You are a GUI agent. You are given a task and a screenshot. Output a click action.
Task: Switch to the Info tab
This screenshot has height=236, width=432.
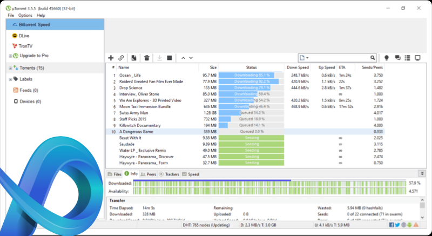click(131, 174)
